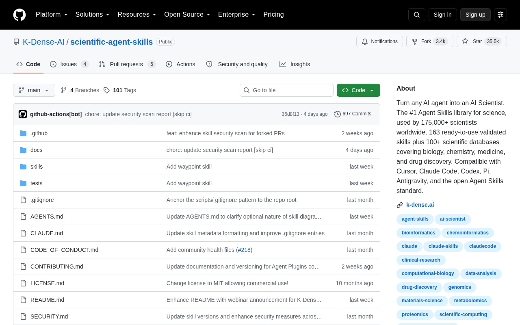The image size is (520, 325).
Task: Click the Sign in button
Action: tap(443, 15)
